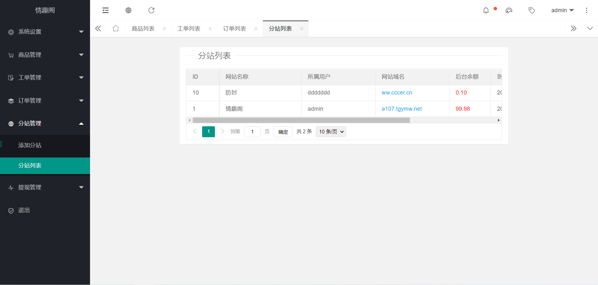Open the notification bell
The width and height of the screenshot is (598, 285).
coord(486,11)
